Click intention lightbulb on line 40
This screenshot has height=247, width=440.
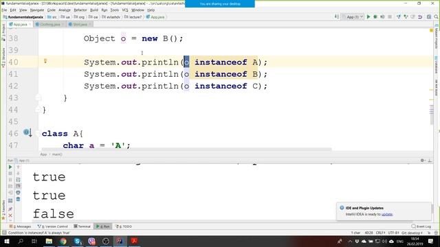(x=45, y=61)
